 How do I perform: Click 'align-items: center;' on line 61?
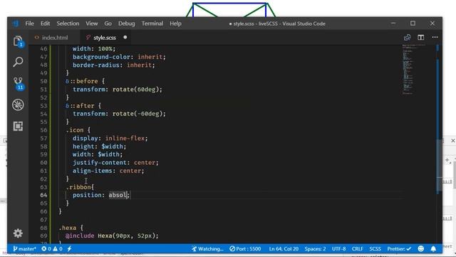pos(108,171)
